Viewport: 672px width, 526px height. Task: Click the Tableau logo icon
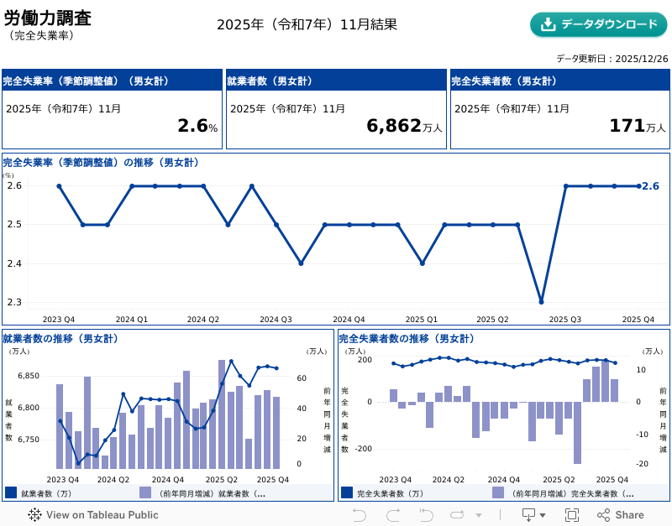34,514
